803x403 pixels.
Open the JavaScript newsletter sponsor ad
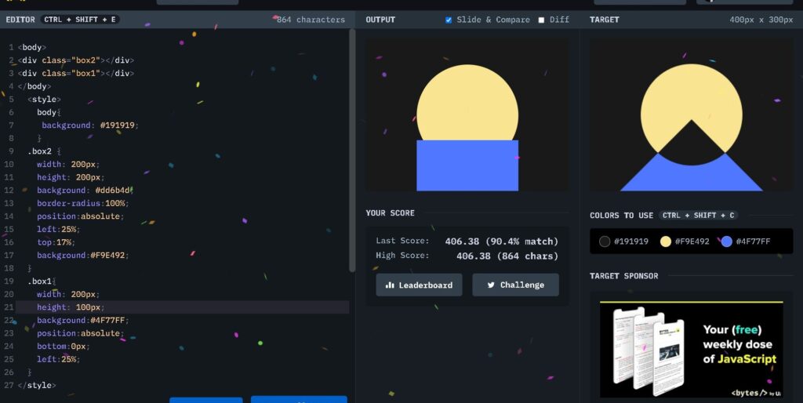(x=691, y=348)
